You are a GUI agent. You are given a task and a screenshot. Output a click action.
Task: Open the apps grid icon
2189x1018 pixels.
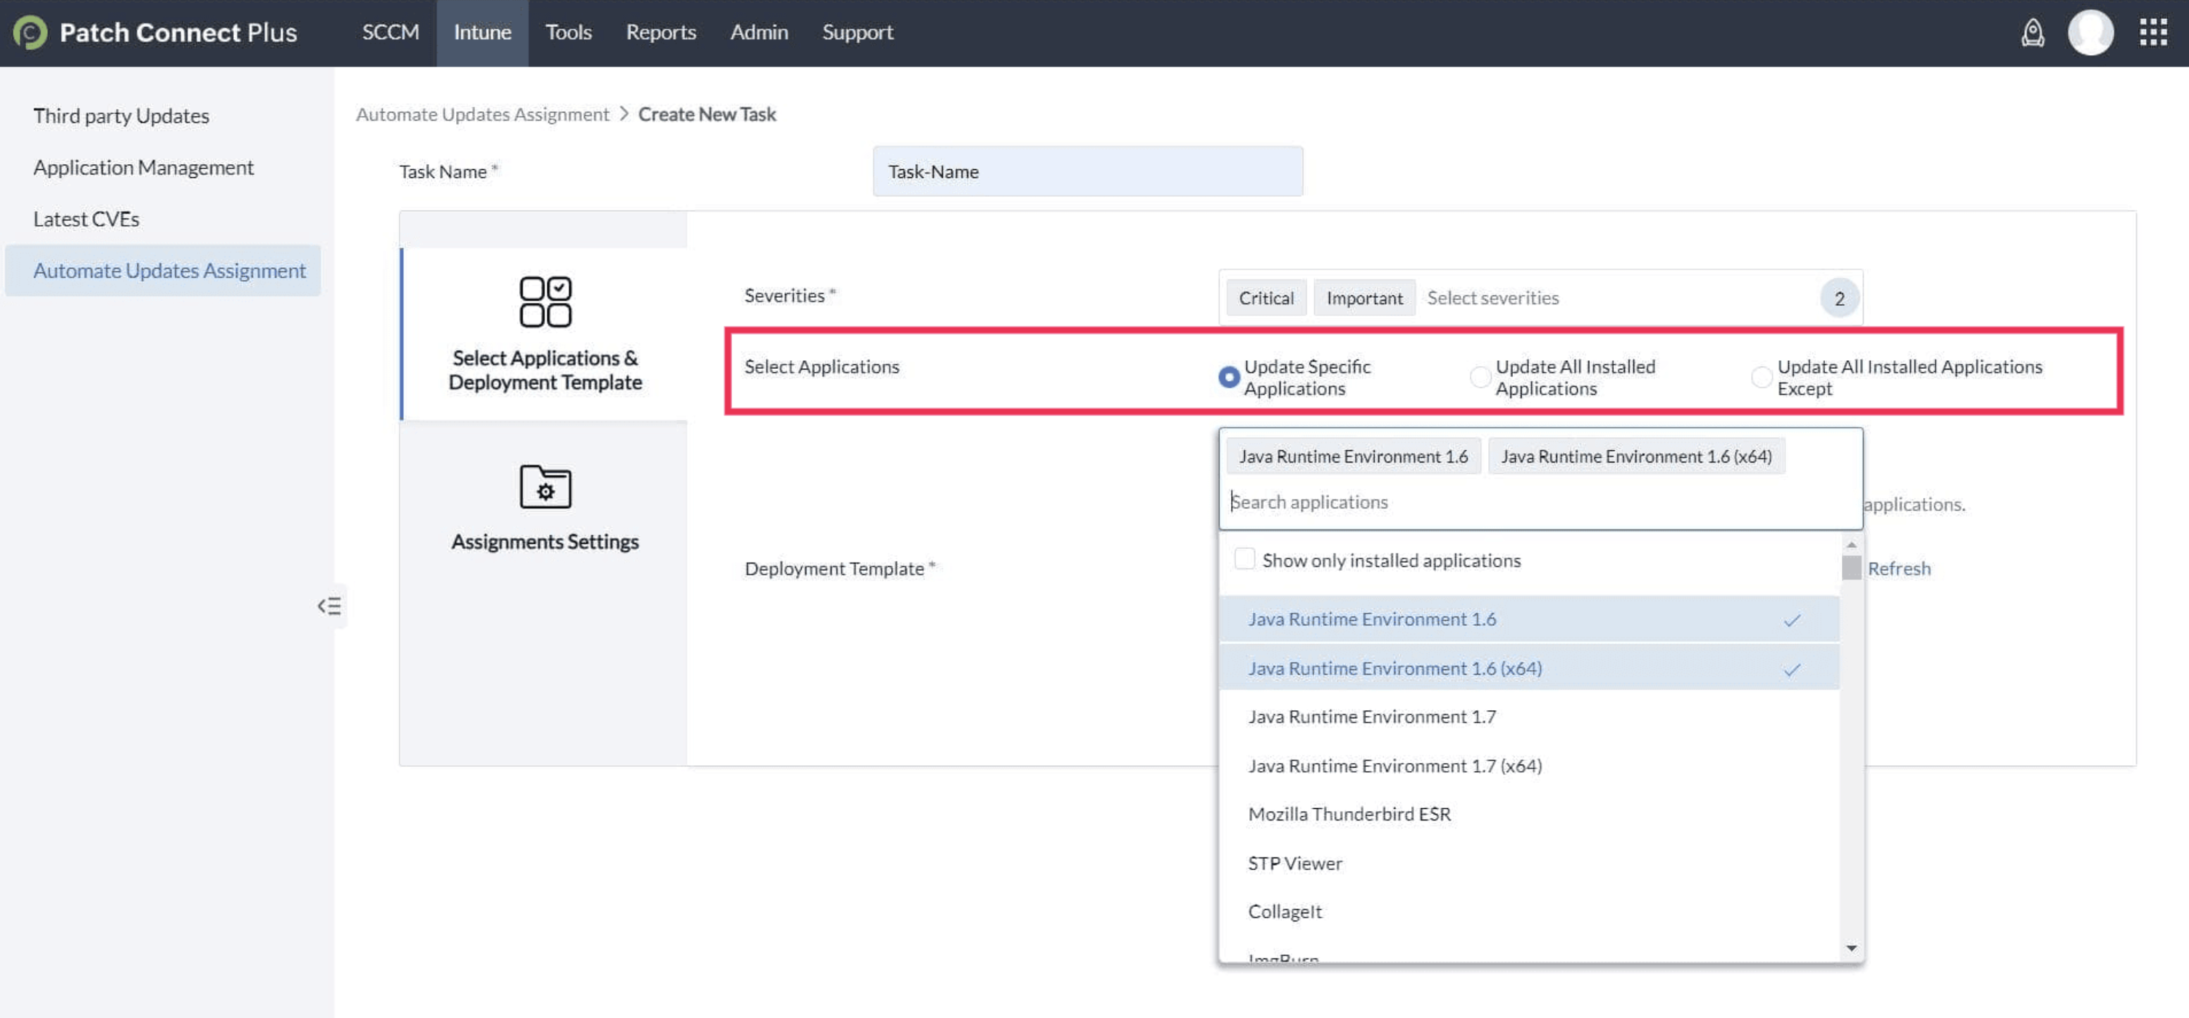click(x=2153, y=32)
